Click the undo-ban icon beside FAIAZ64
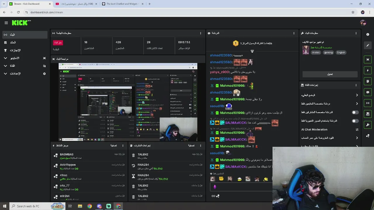 point(134,166)
